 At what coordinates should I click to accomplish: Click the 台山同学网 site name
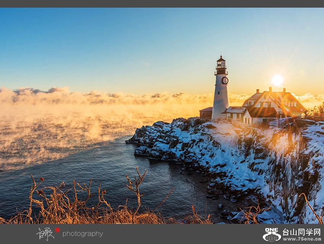tap(301, 232)
